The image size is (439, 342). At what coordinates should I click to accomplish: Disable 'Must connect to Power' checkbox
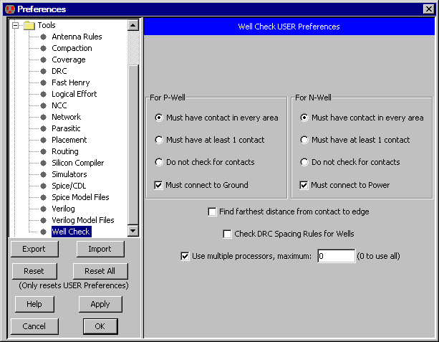[304, 185]
